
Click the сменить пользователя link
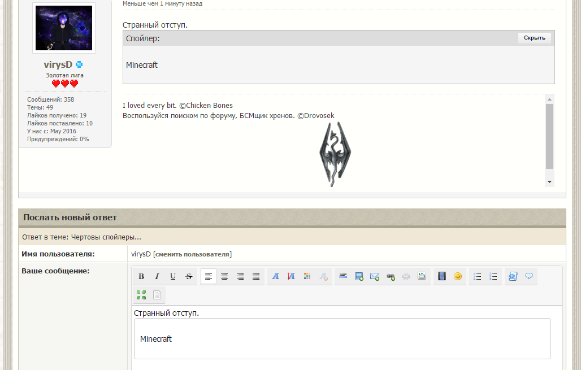192,254
